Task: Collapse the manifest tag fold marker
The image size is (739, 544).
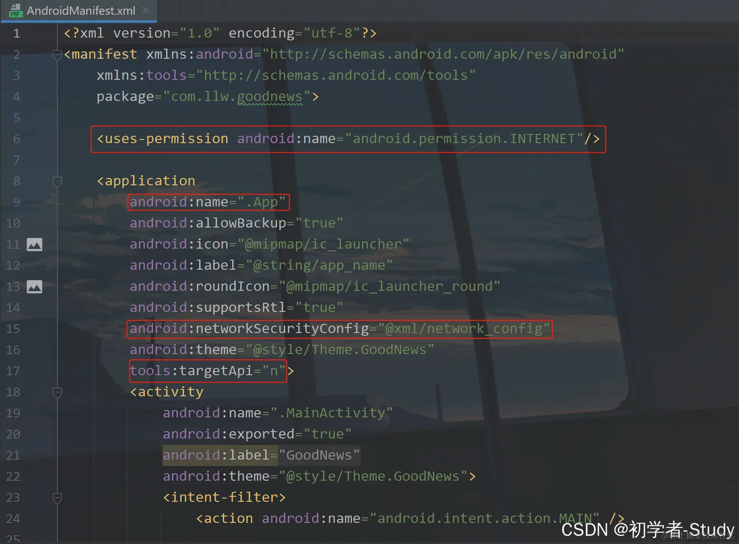Action: [57, 55]
